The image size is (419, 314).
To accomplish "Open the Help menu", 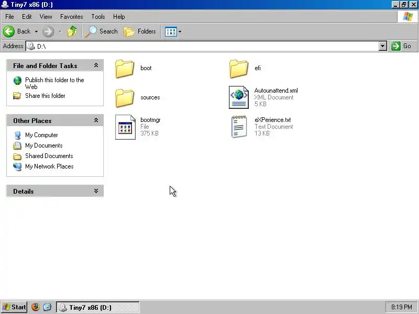I will click(x=119, y=17).
